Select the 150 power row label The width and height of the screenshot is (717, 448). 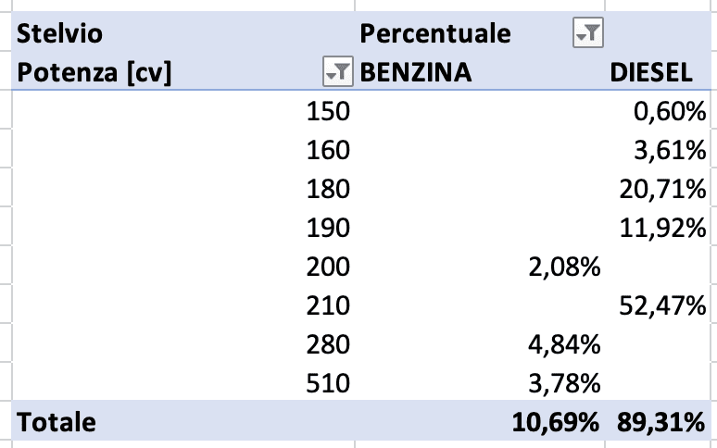tap(328, 112)
